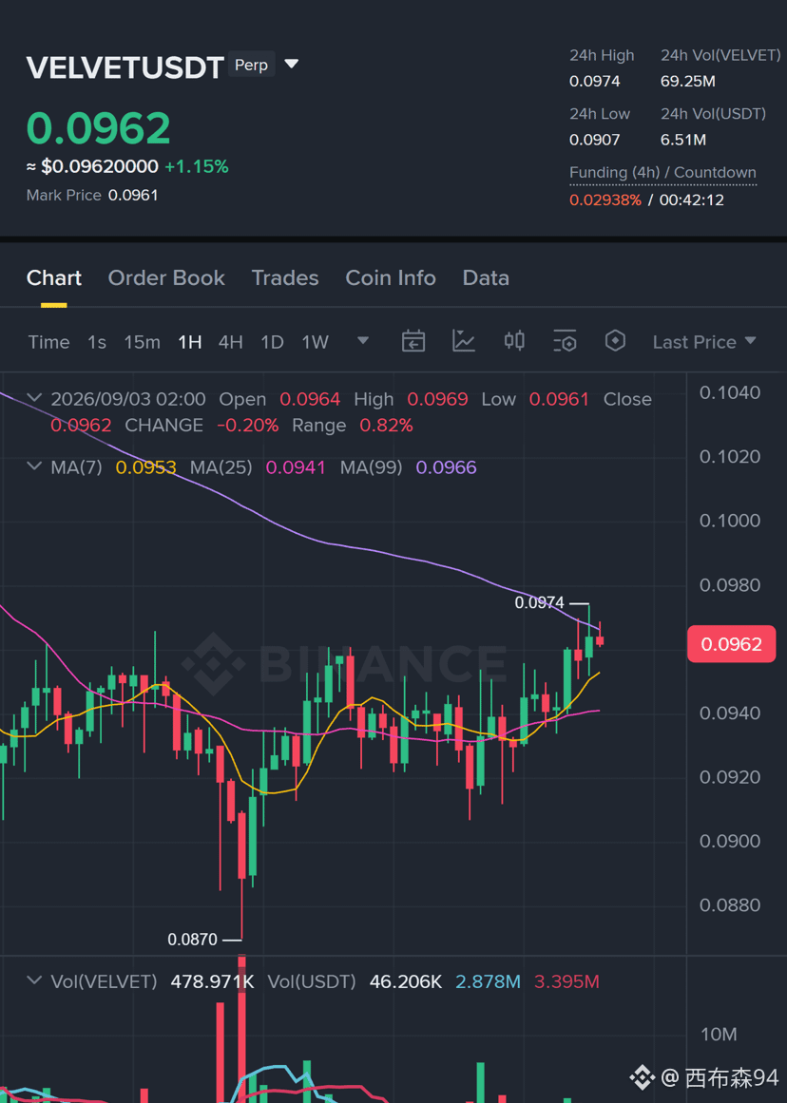Open the chart display settings icon

click(565, 341)
